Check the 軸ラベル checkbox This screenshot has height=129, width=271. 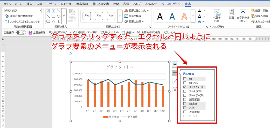tap(185, 83)
